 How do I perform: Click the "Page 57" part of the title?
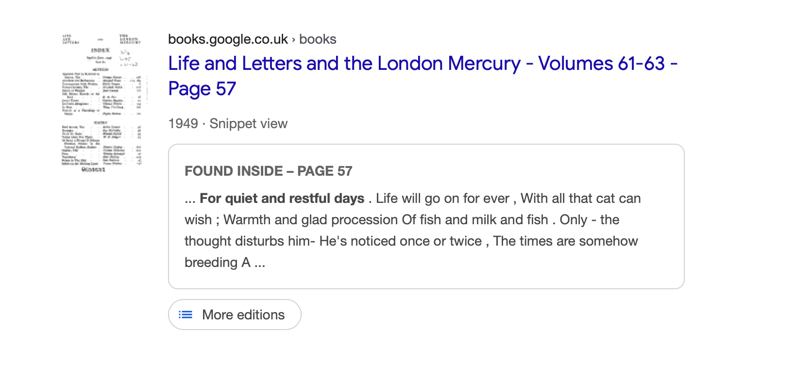[202, 89]
